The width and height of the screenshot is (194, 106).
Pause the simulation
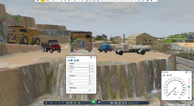click(x=56, y=103)
